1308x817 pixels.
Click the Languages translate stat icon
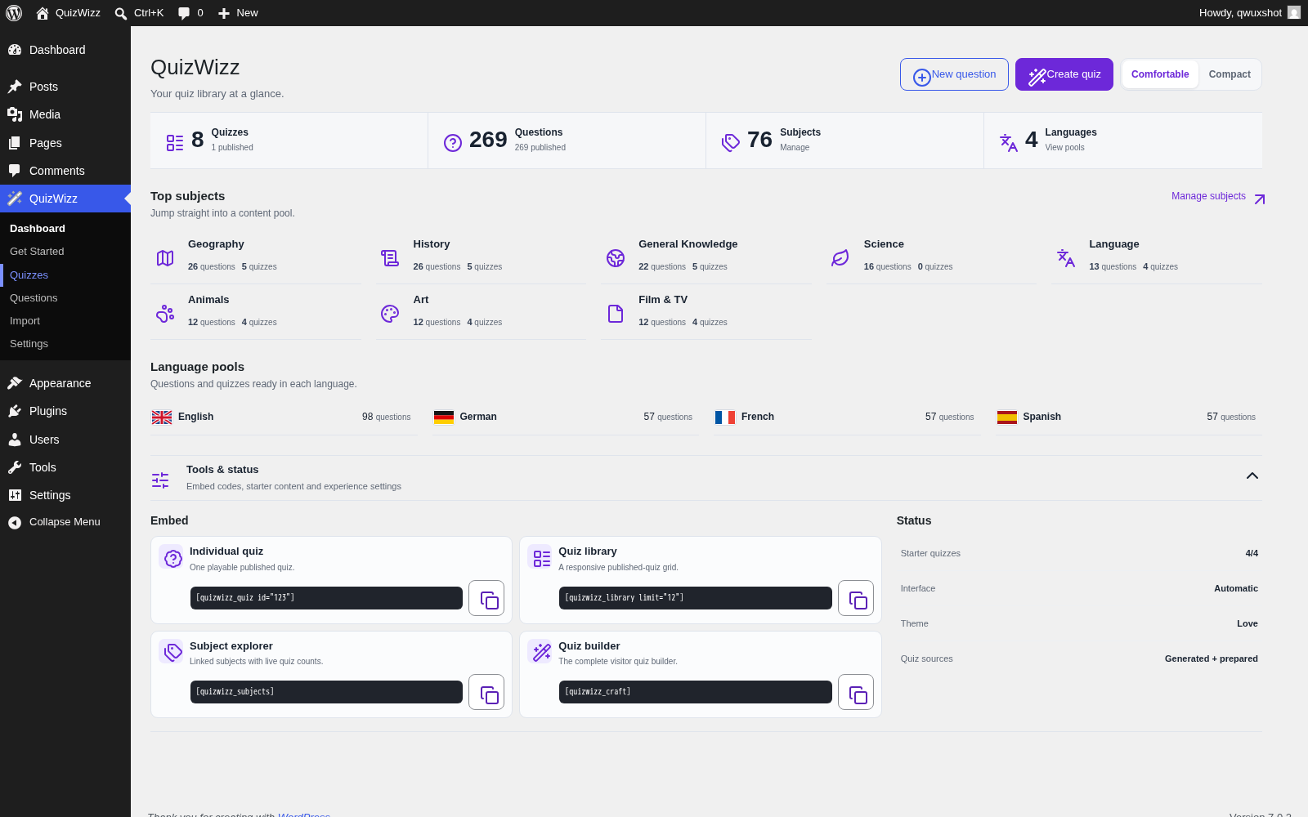pos(1009,143)
